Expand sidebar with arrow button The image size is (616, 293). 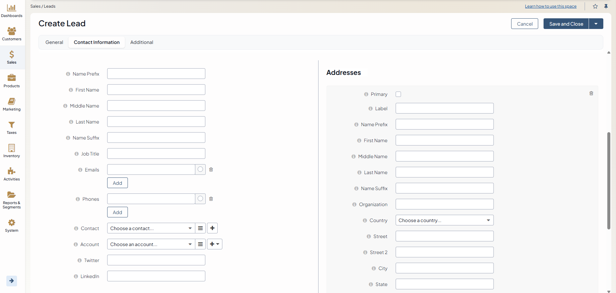pos(12,281)
